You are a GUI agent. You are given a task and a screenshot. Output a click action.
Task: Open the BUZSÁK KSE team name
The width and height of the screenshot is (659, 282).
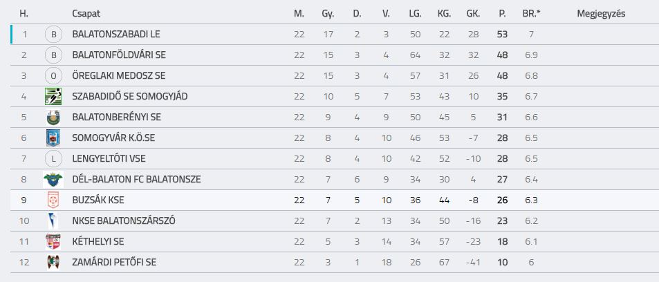[98, 200]
